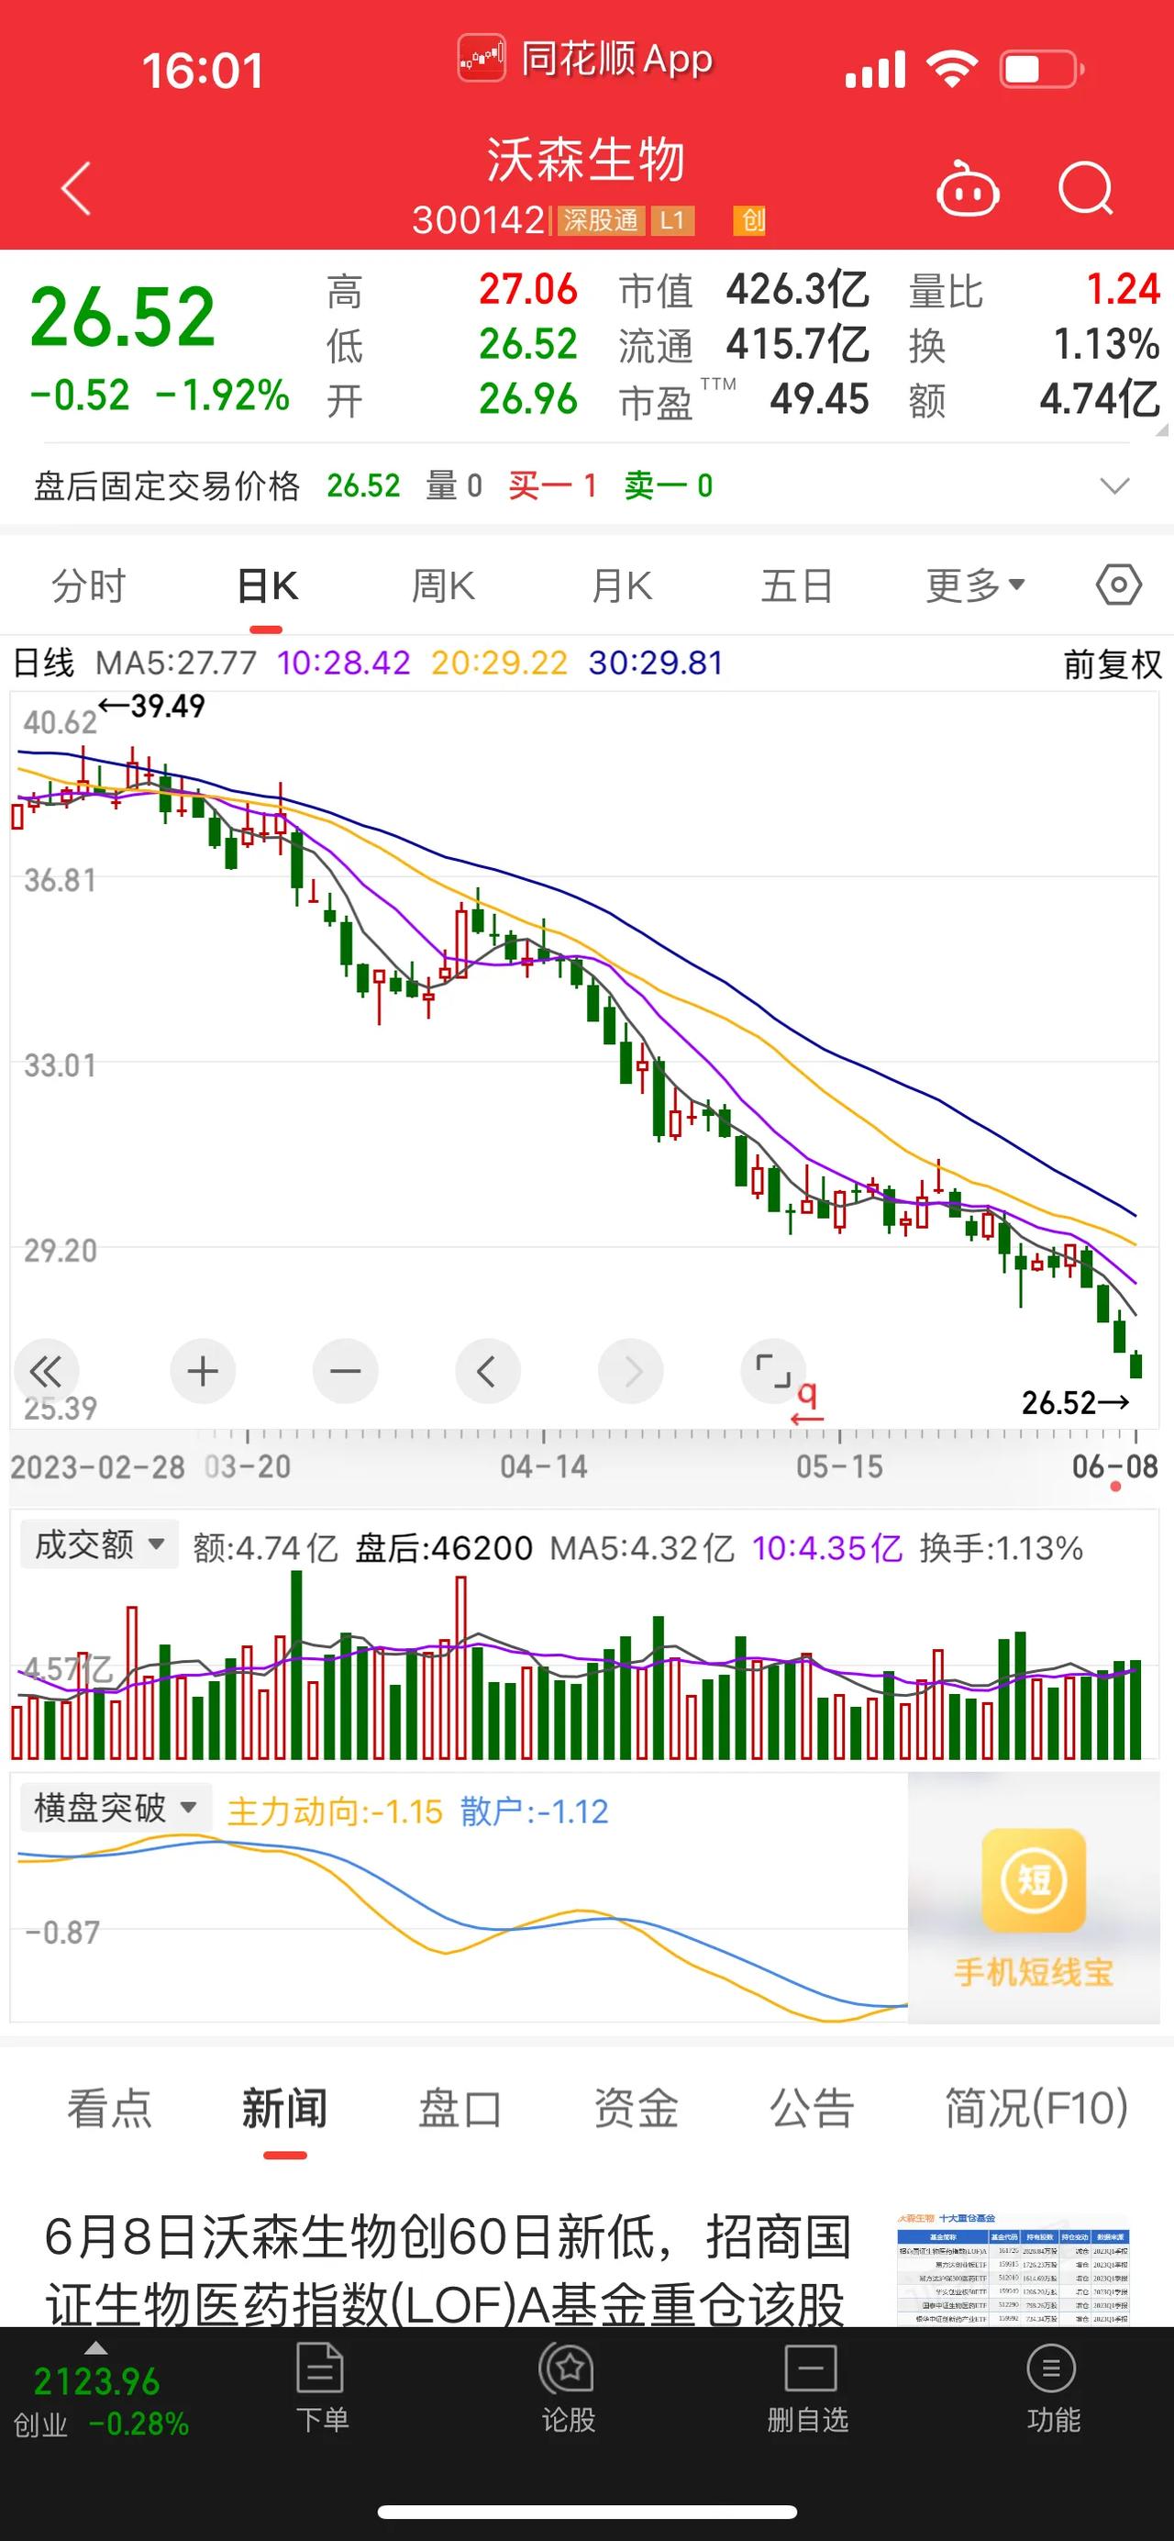Open 简况(F10) tab
Image resolution: width=1174 pixels, height=2541 pixels.
point(1036,2108)
